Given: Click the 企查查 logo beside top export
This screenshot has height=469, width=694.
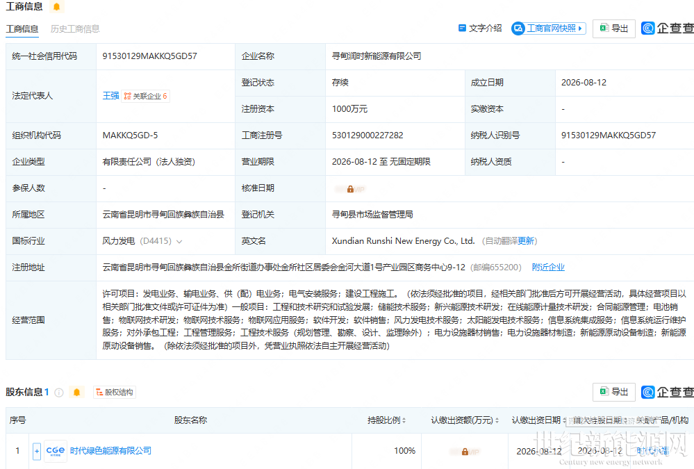Looking at the screenshot, I should [x=668, y=28].
